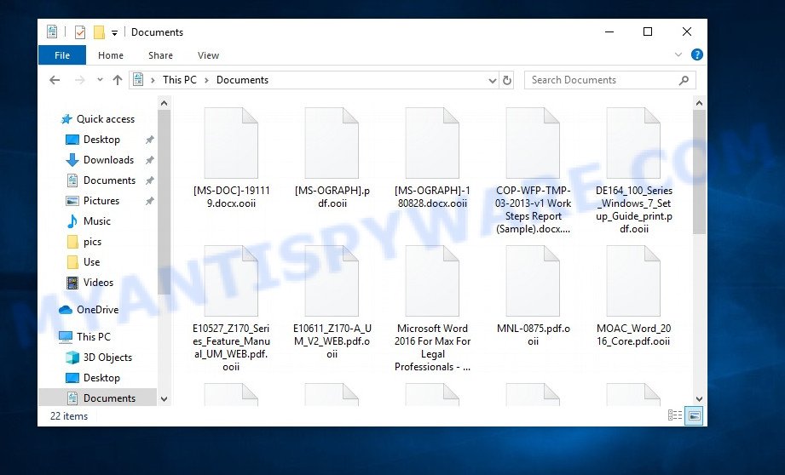Expand the ribbon with chevron
Image resolution: width=785 pixels, height=475 pixels.
678,55
